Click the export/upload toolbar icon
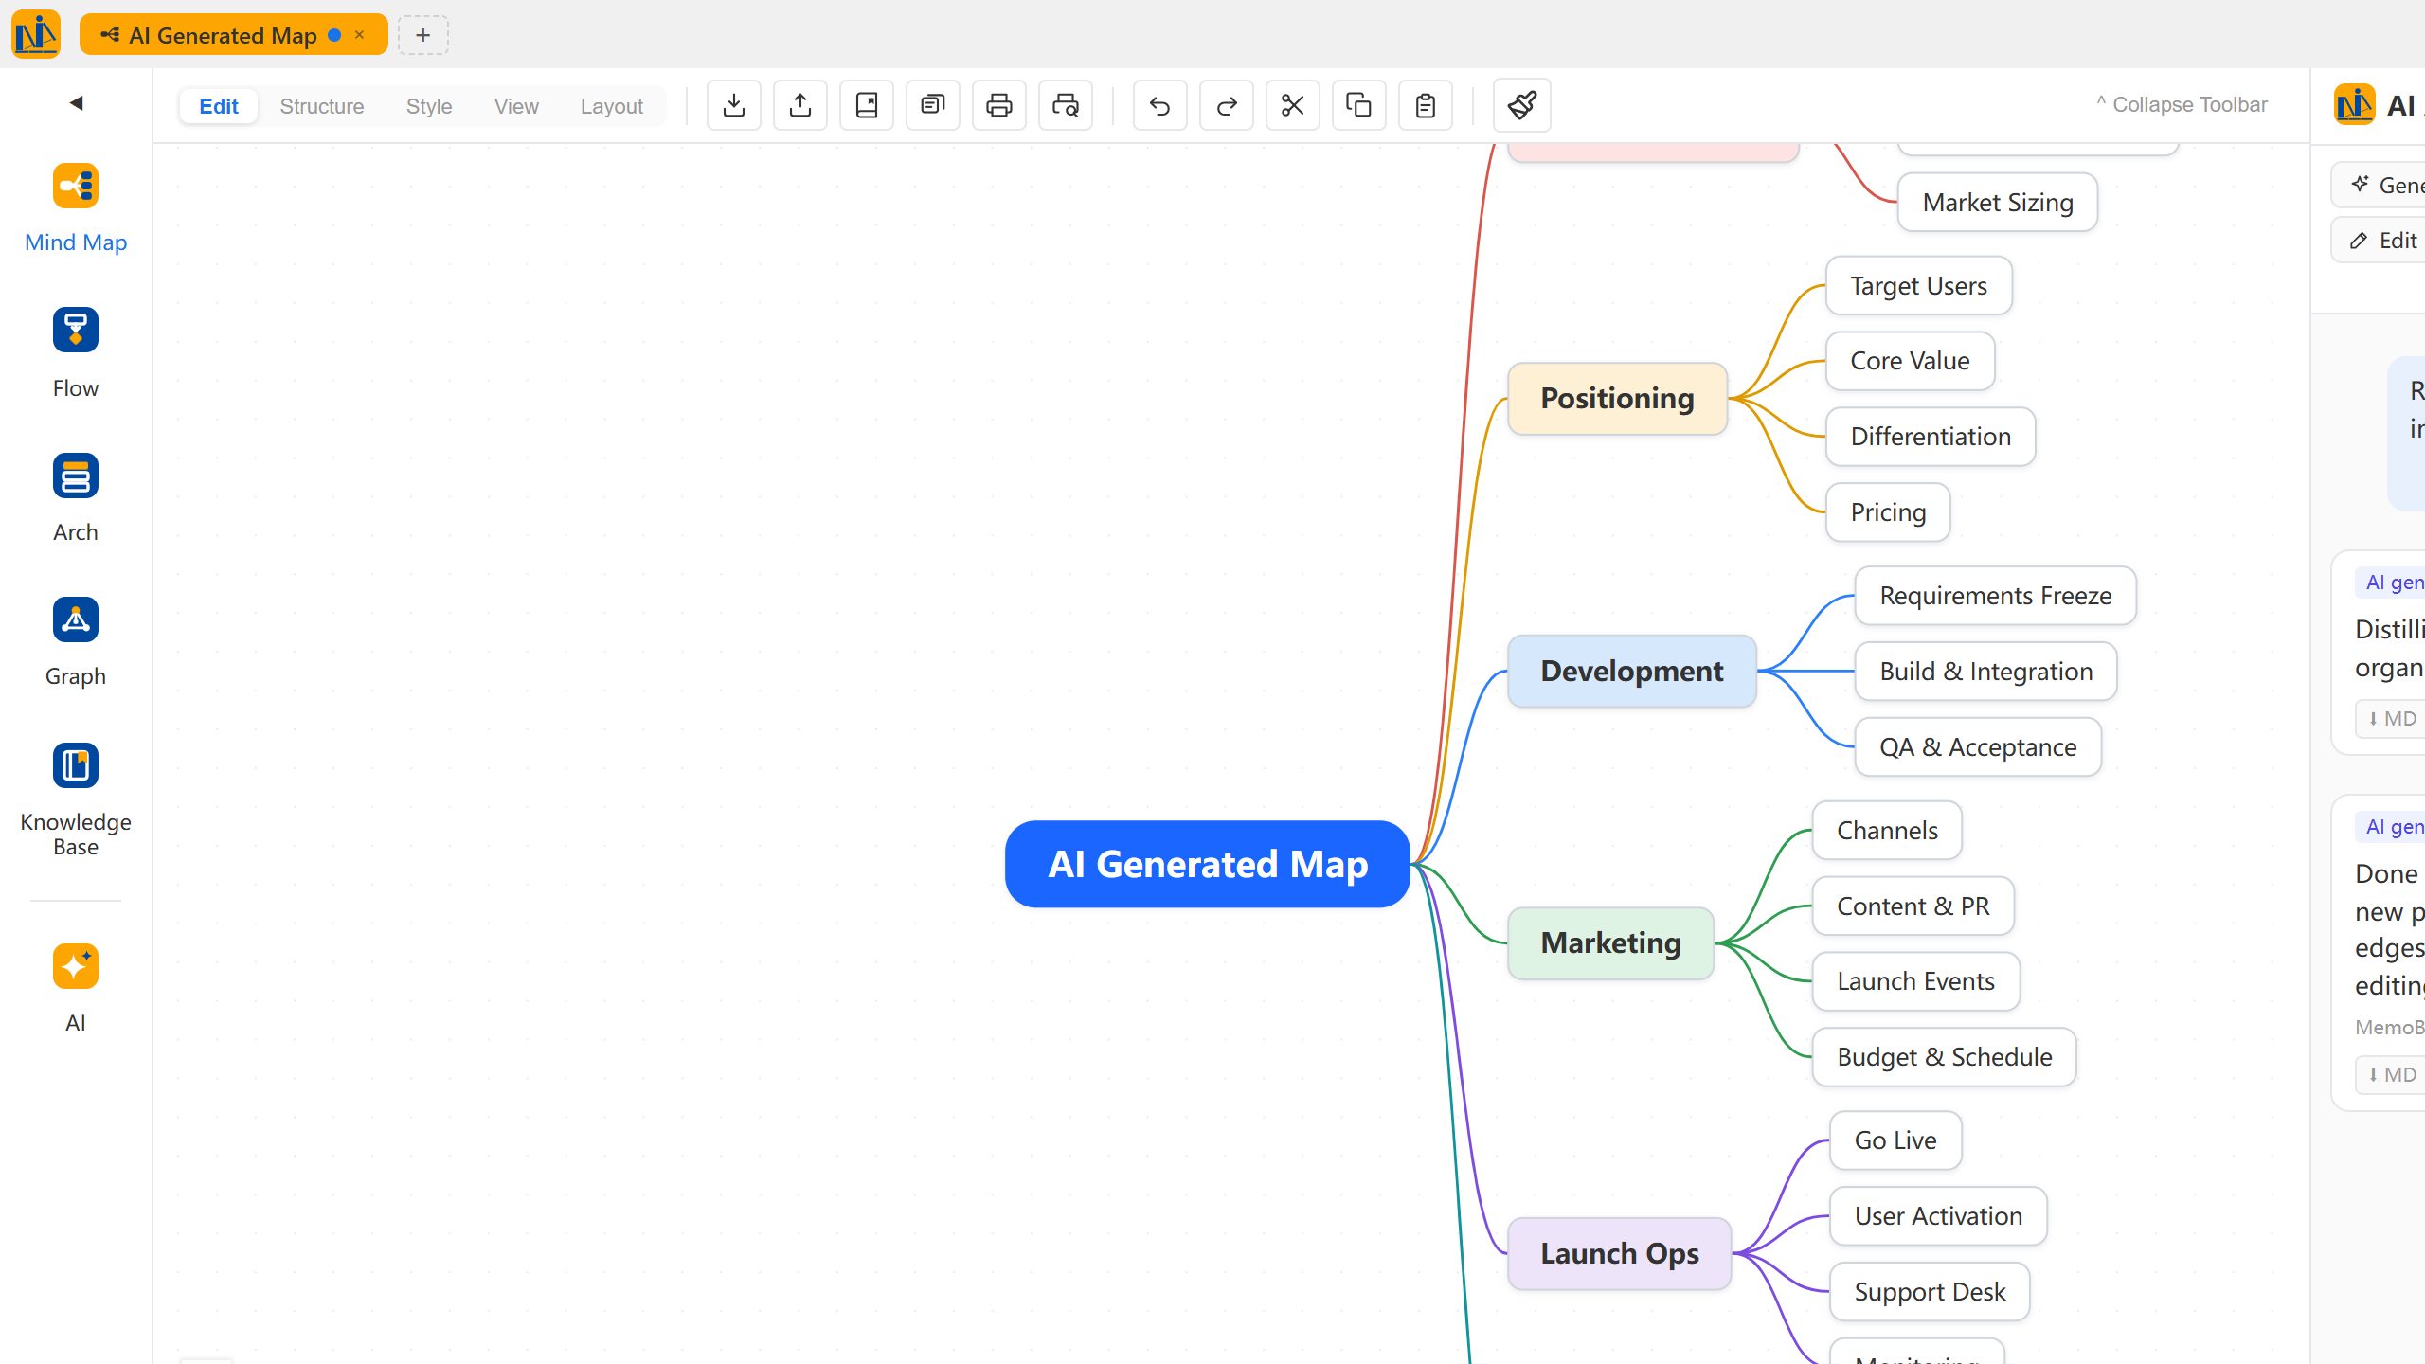This screenshot has height=1364, width=2425. tap(800, 105)
